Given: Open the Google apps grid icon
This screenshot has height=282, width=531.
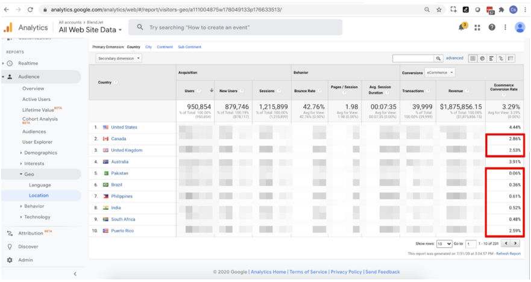Looking at the screenshot, I should 477,28.
